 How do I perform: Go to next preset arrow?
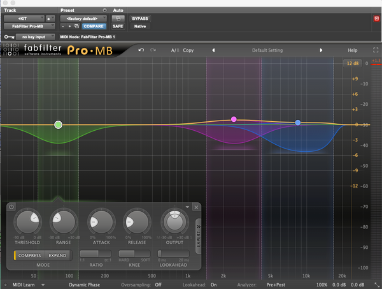pyautogui.click(x=321, y=50)
